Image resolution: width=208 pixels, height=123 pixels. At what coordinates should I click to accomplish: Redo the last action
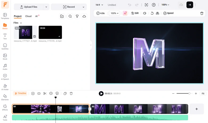pyautogui.click(x=137, y=5)
